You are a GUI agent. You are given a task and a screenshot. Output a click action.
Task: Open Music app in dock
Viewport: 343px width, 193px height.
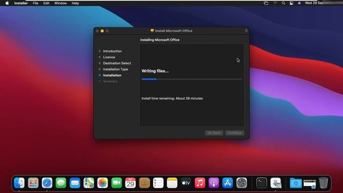click(x=200, y=183)
